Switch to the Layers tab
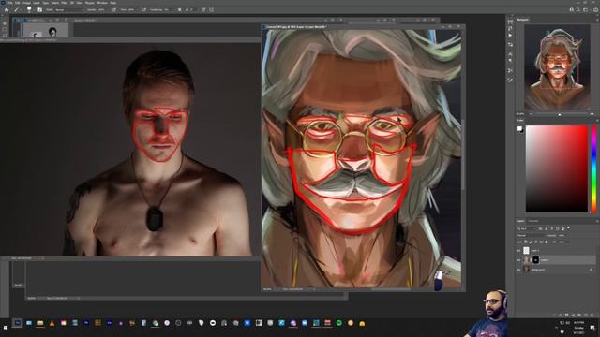Image resolution: width=600 pixels, height=337 pixels. pos(521,221)
